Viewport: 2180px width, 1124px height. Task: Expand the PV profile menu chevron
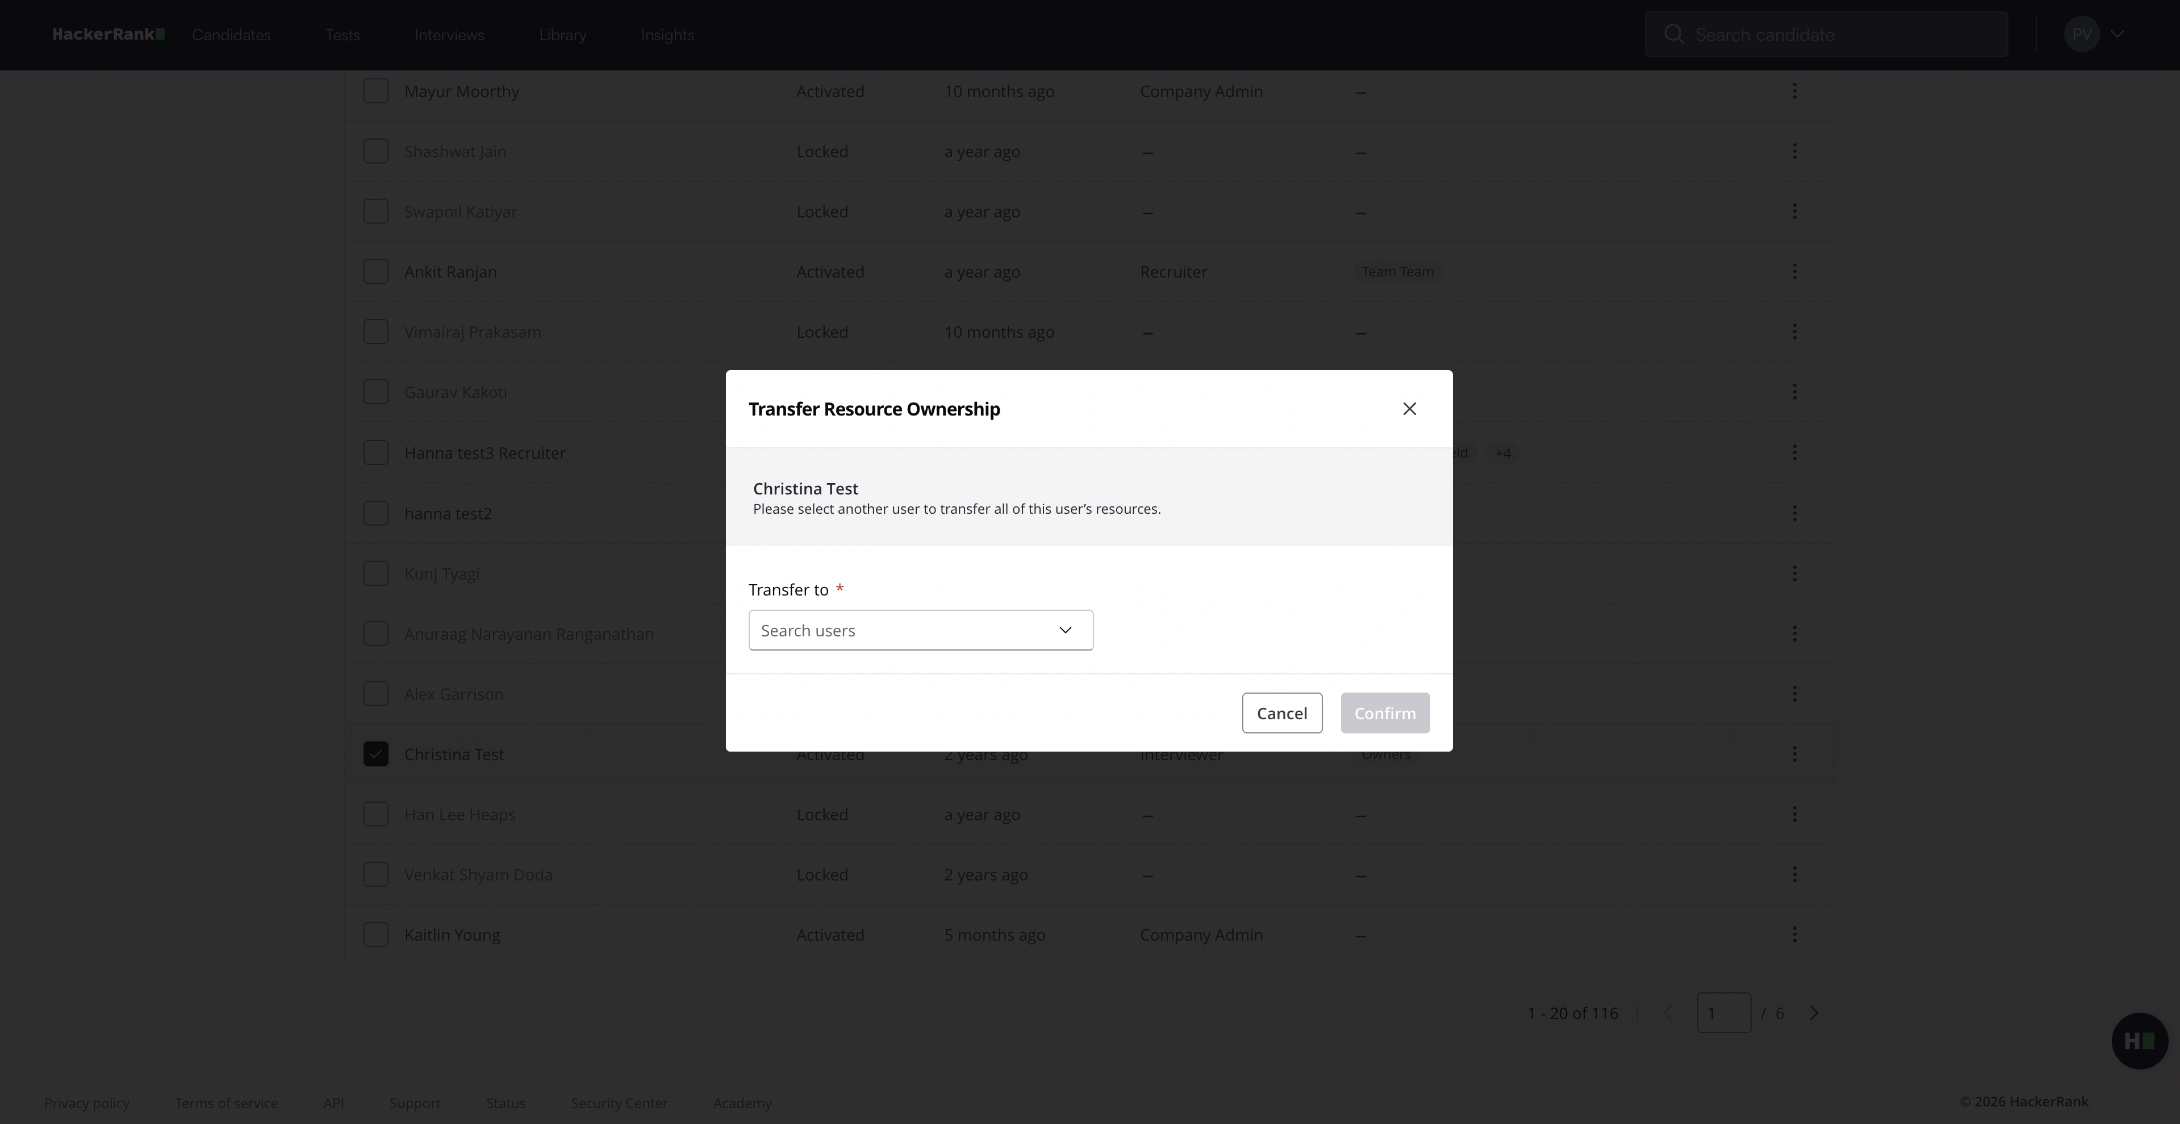(2118, 35)
